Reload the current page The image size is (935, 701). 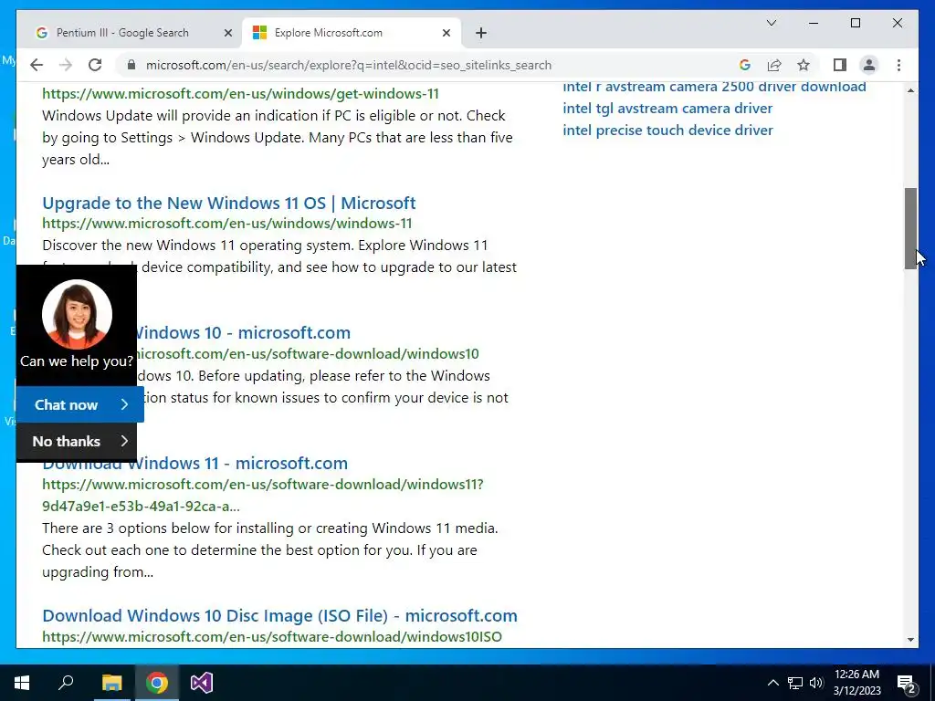(95, 65)
